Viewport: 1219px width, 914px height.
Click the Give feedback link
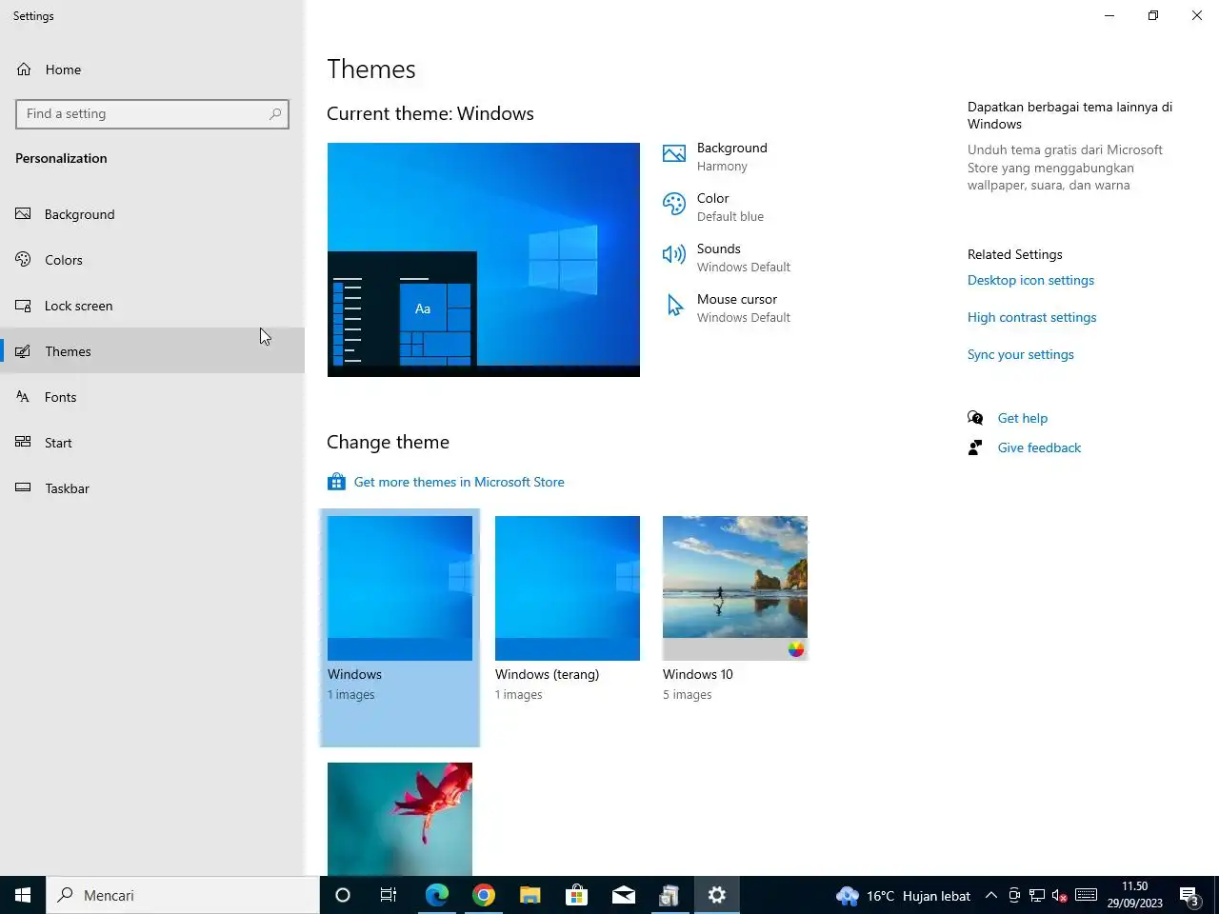point(1039,448)
